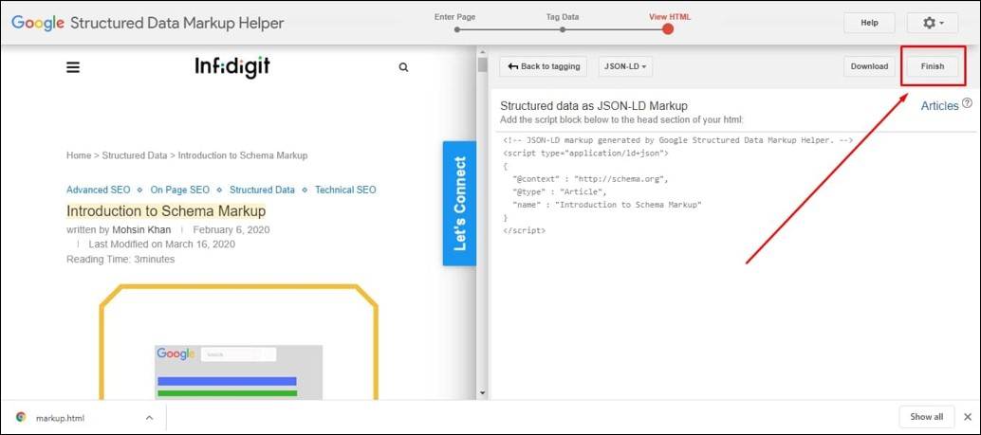Click the Finish button
This screenshot has width=981, height=435.
point(933,66)
